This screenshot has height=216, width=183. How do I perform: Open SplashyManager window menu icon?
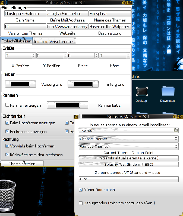(76, 117)
